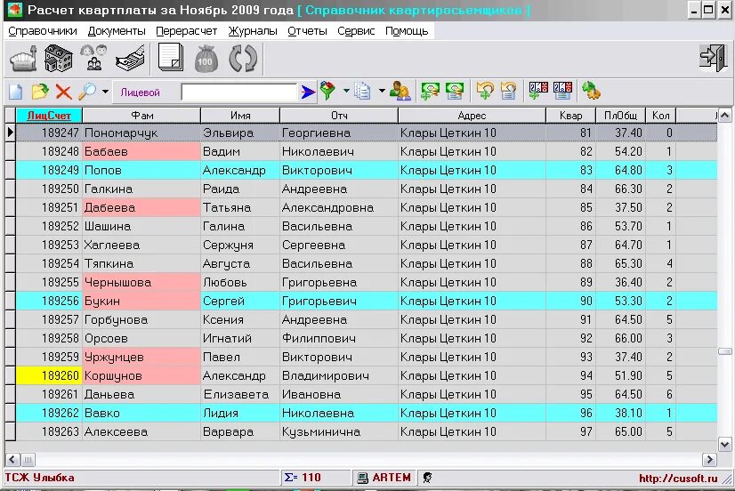Open the copy documents dropdown arrow
This screenshot has width=735, height=491.
pos(382,91)
